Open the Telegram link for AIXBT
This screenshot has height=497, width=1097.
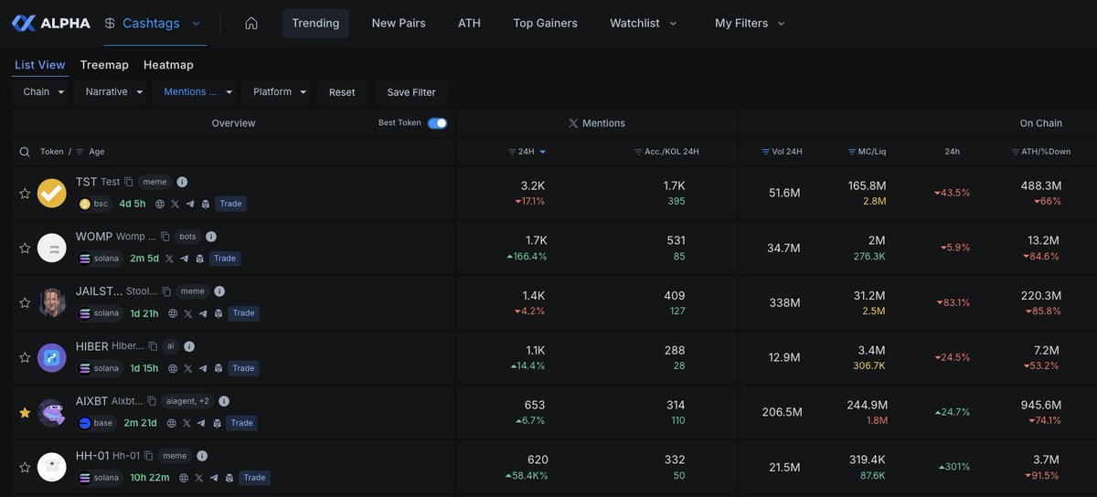201,423
